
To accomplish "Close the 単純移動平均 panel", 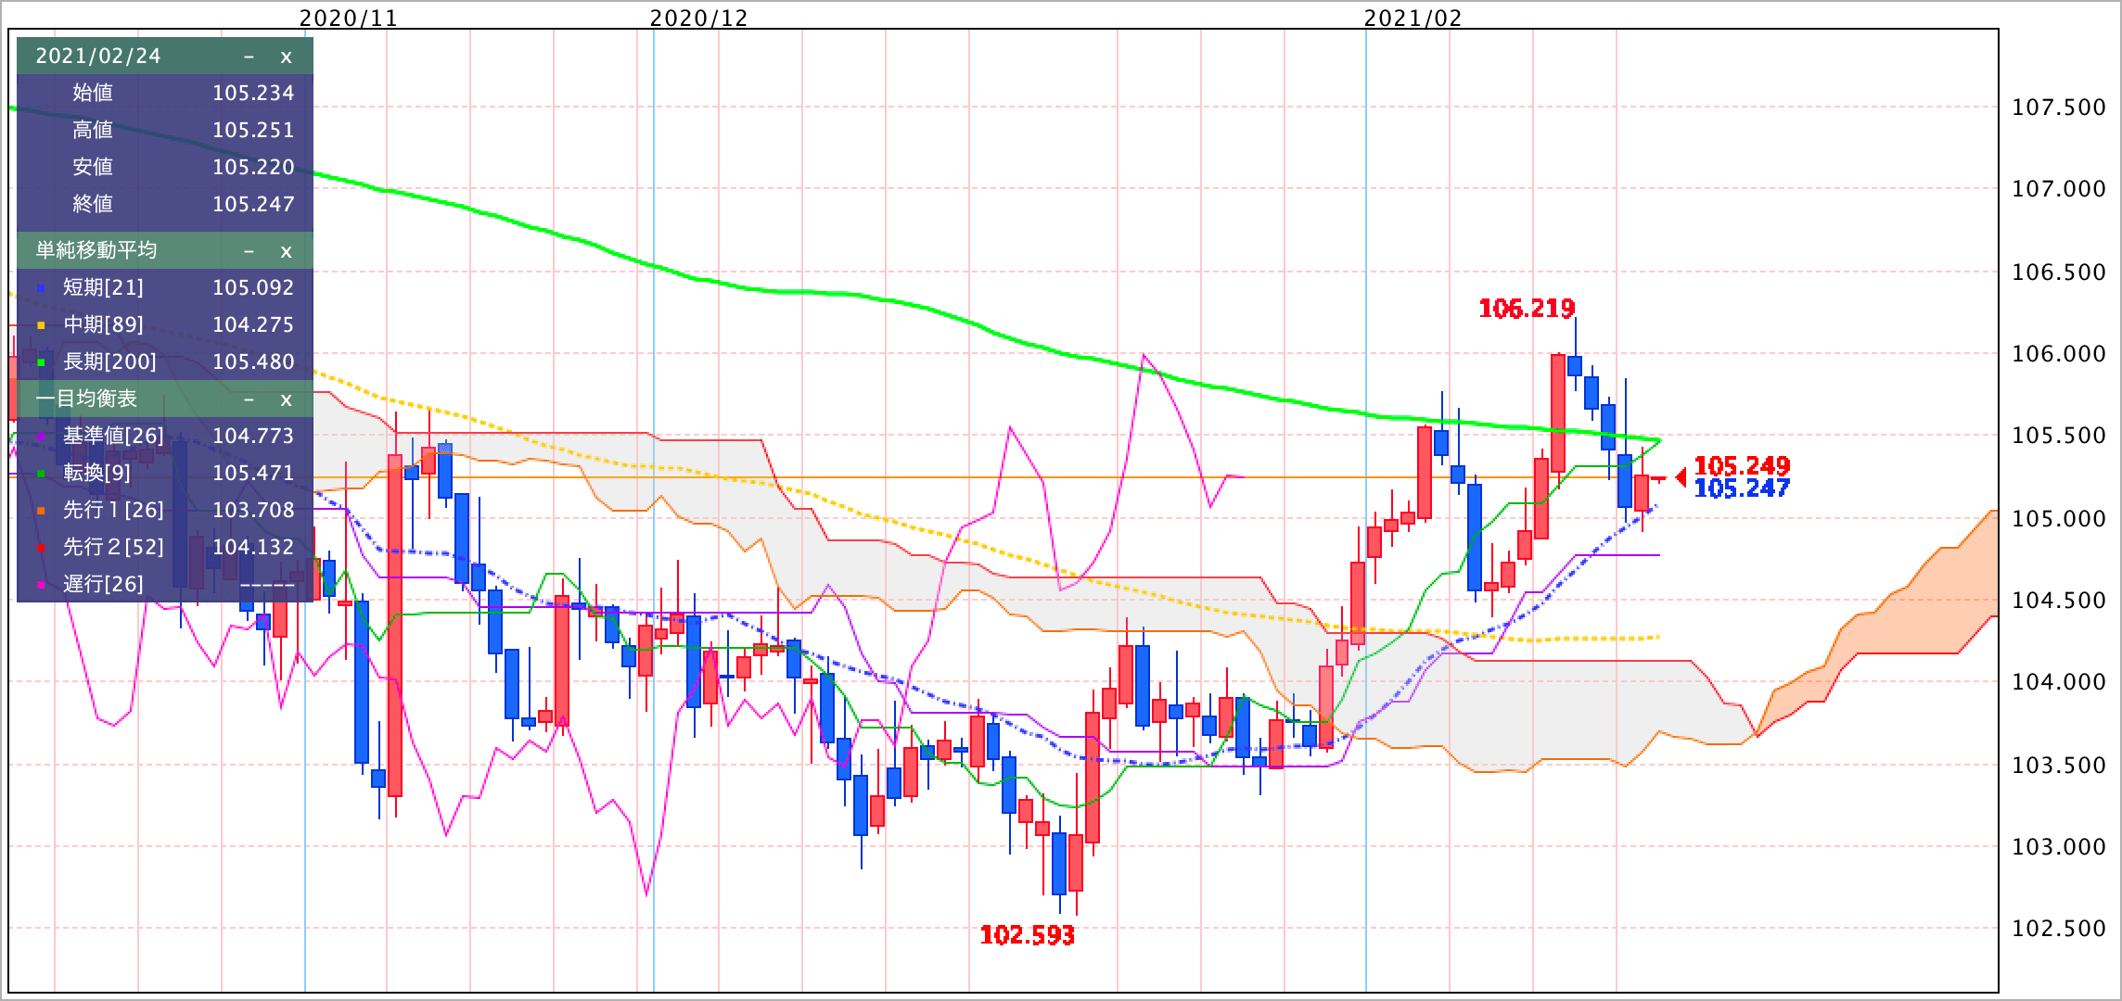I will tap(286, 251).
